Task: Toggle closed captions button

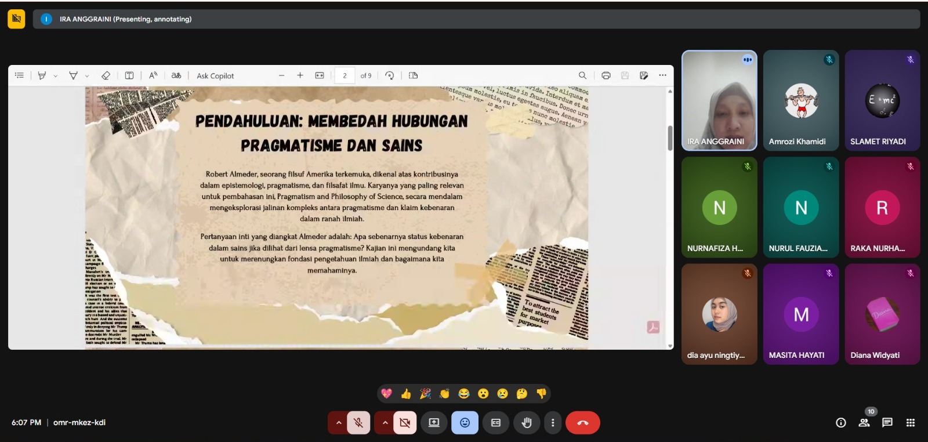Action: pyautogui.click(x=496, y=423)
